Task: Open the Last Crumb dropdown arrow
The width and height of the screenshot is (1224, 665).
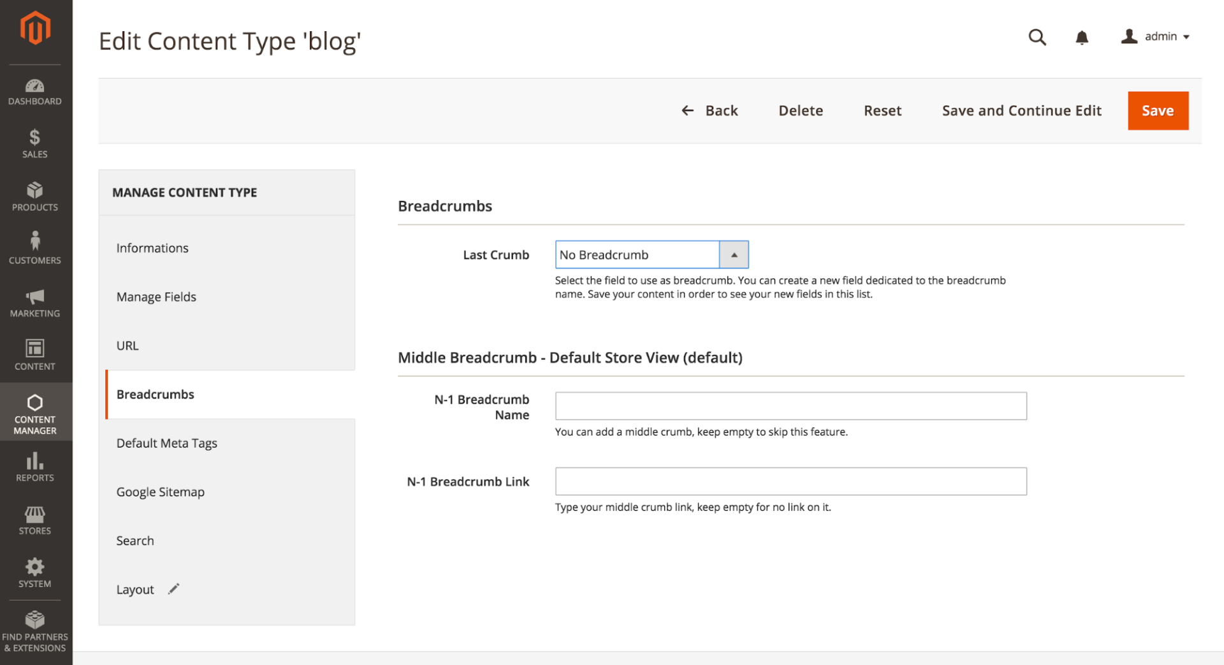Action: pos(734,254)
